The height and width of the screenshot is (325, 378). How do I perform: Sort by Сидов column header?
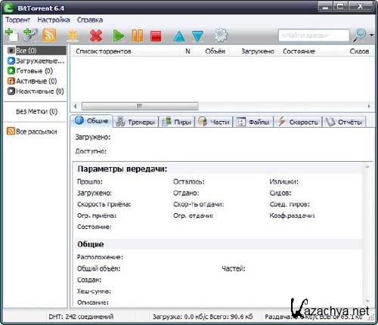359,51
